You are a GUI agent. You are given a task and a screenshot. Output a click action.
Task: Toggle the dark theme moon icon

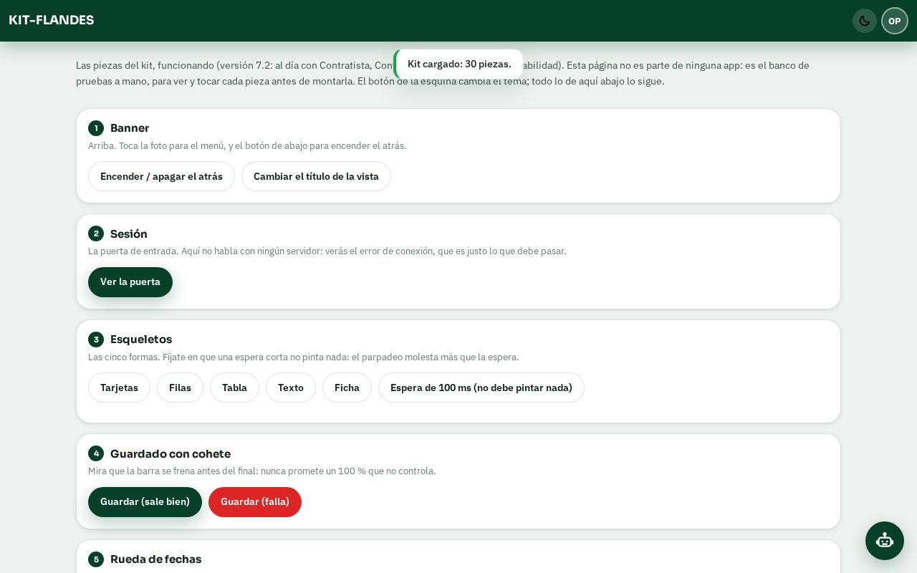pyautogui.click(x=865, y=21)
